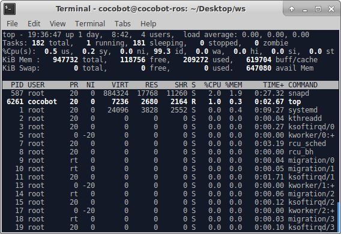The image size is (341, 234).
Task: Click the terminal icon in the title bar
Action: pyautogui.click(x=10, y=9)
